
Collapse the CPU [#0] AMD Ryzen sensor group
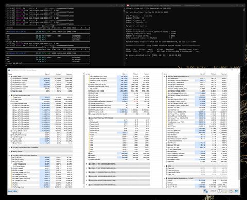coord(9,95)
